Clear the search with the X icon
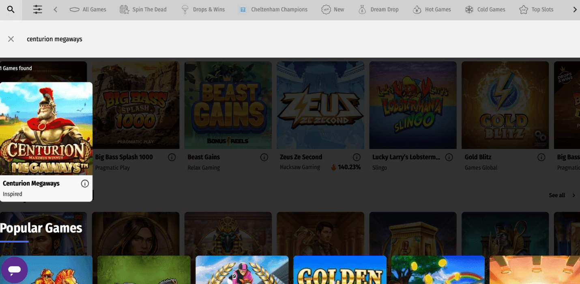This screenshot has height=284, width=580. [11, 39]
